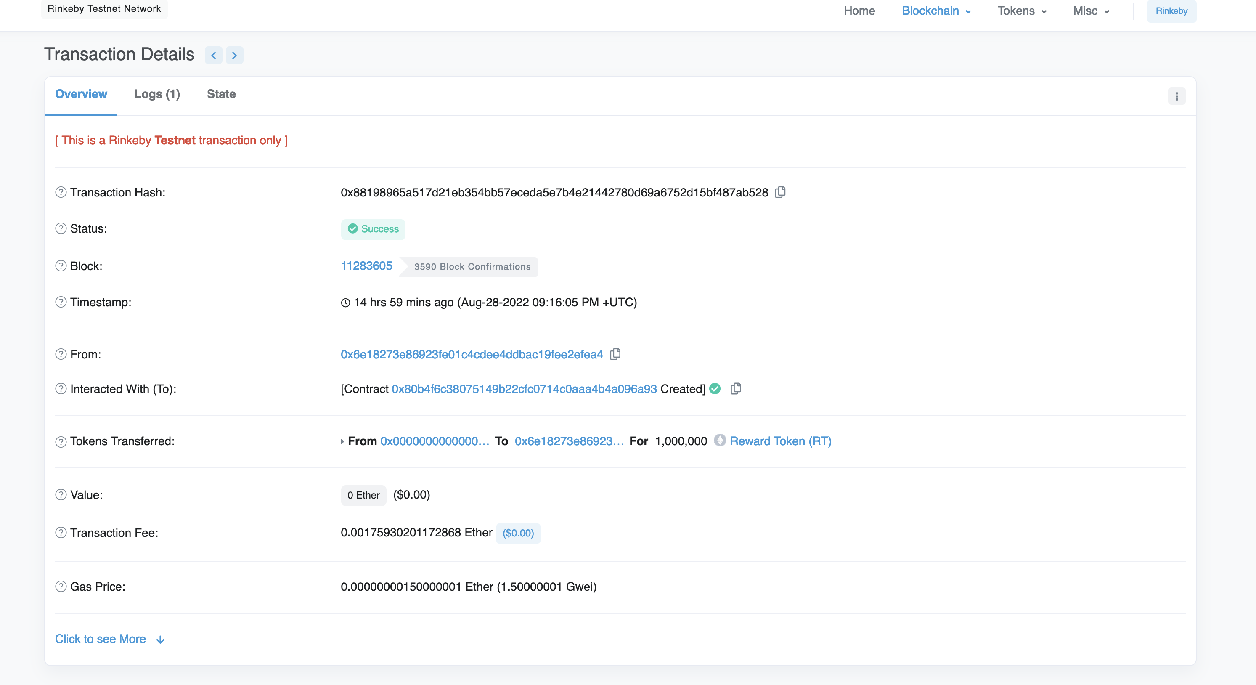This screenshot has width=1256, height=685.
Task: Click the 0 Ether value badge
Action: tap(363, 495)
